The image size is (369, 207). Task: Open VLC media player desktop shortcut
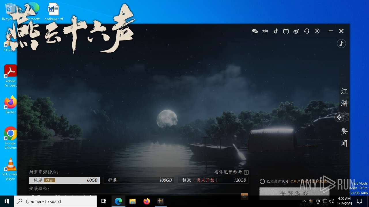[10, 169]
